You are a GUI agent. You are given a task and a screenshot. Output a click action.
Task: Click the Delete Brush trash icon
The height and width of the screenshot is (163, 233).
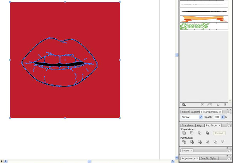point(225,104)
